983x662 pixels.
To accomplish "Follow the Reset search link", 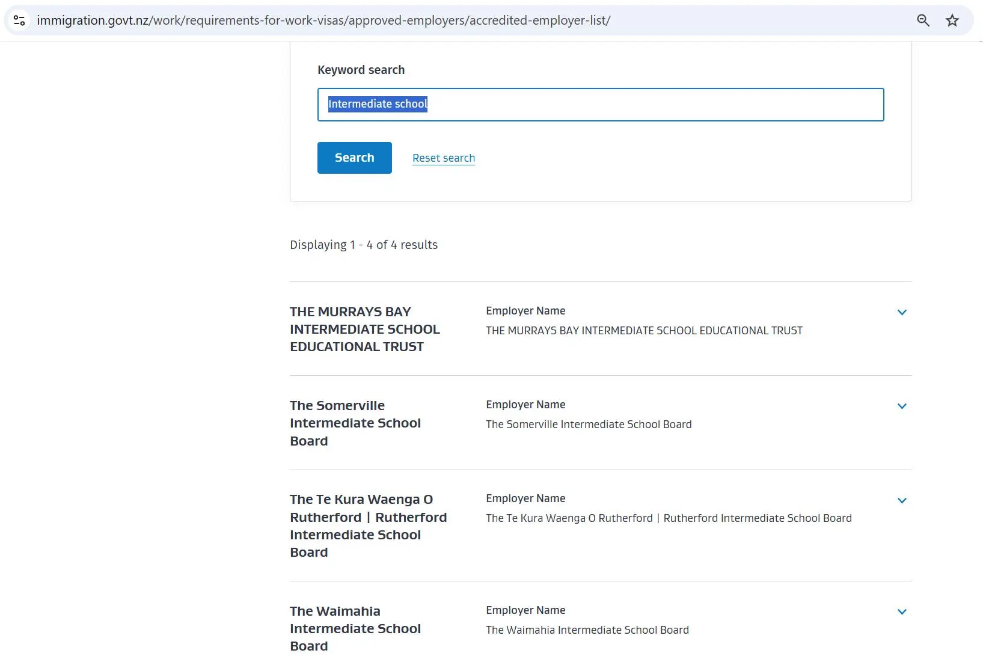I will [x=444, y=158].
